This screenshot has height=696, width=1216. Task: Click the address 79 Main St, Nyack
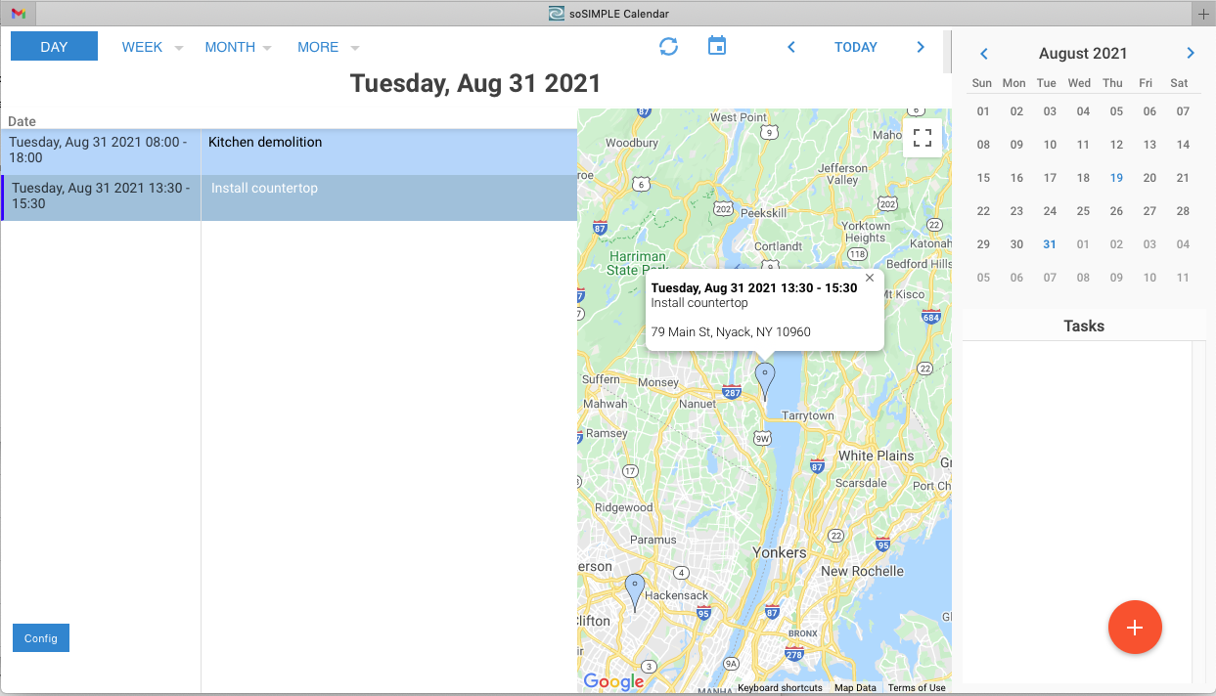(x=731, y=332)
